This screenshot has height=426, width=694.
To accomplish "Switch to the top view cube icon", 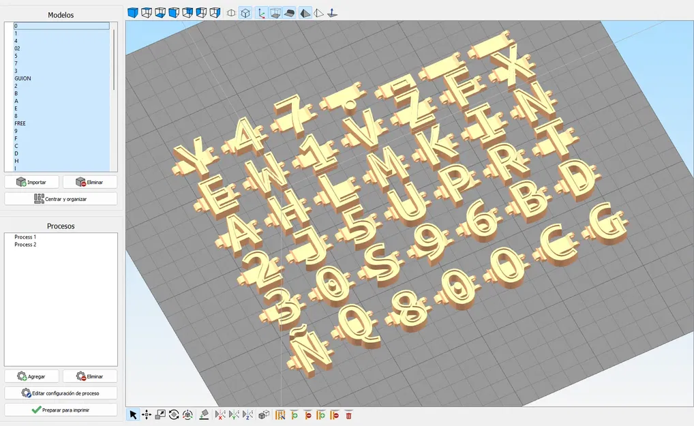I will (147, 13).
